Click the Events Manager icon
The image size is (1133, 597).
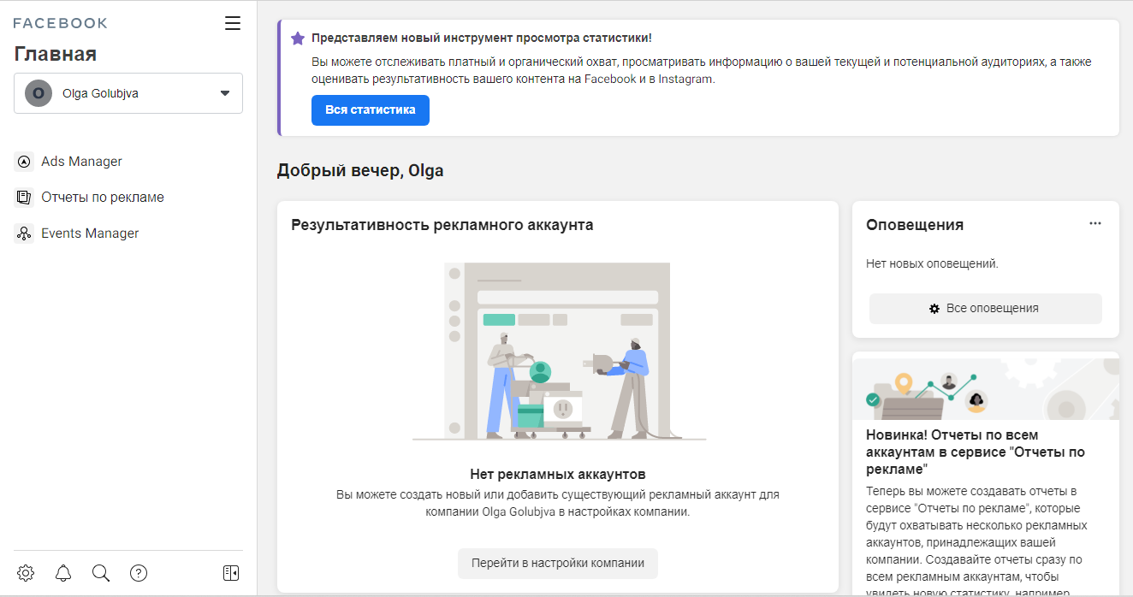(24, 233)
